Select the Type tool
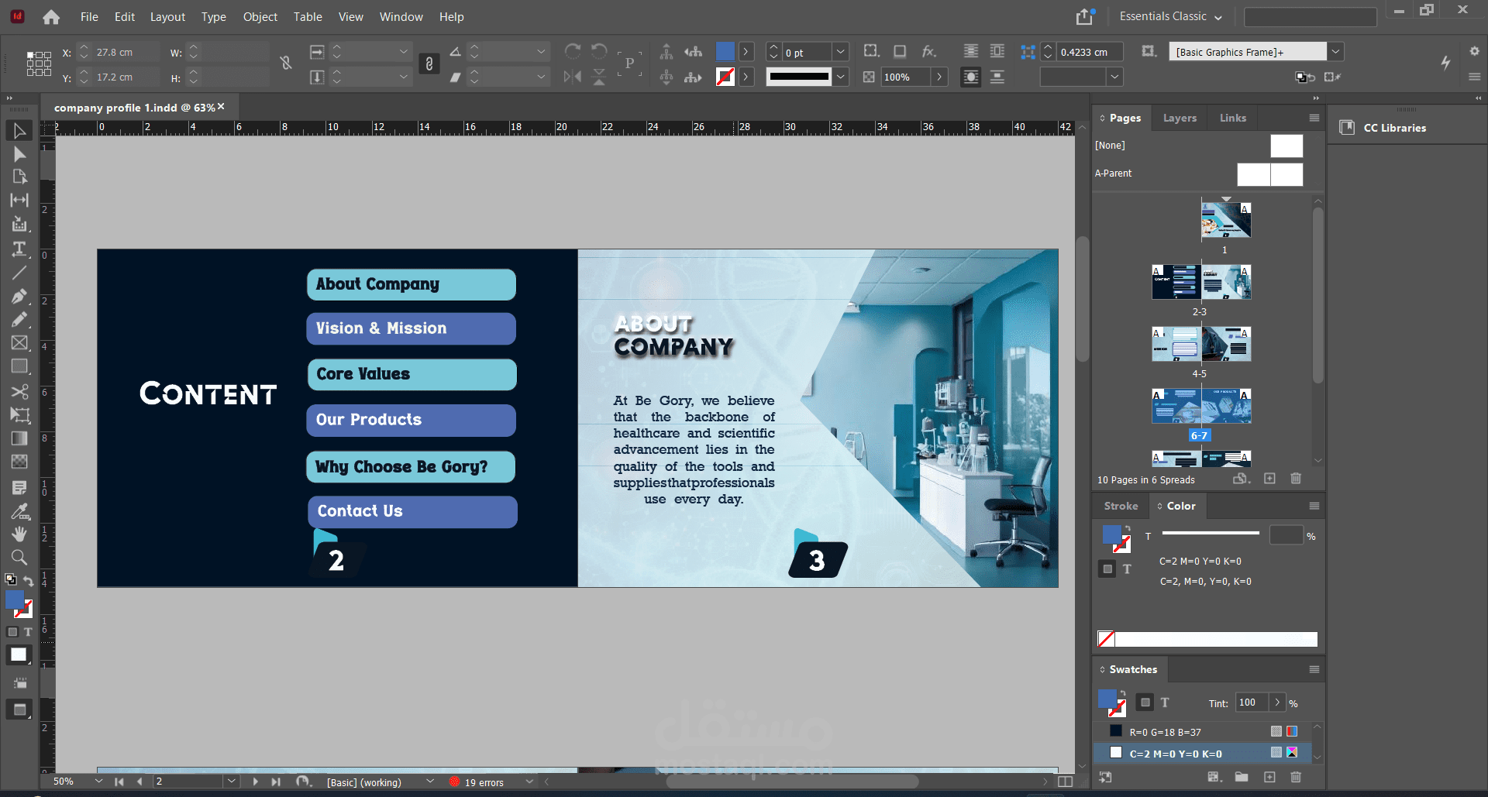The image size is (1488, 797). pos(19,249)
